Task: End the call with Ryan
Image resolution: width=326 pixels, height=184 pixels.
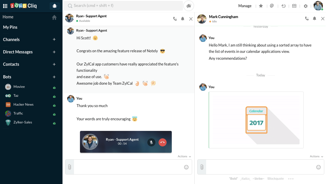Action: (162, 142)
